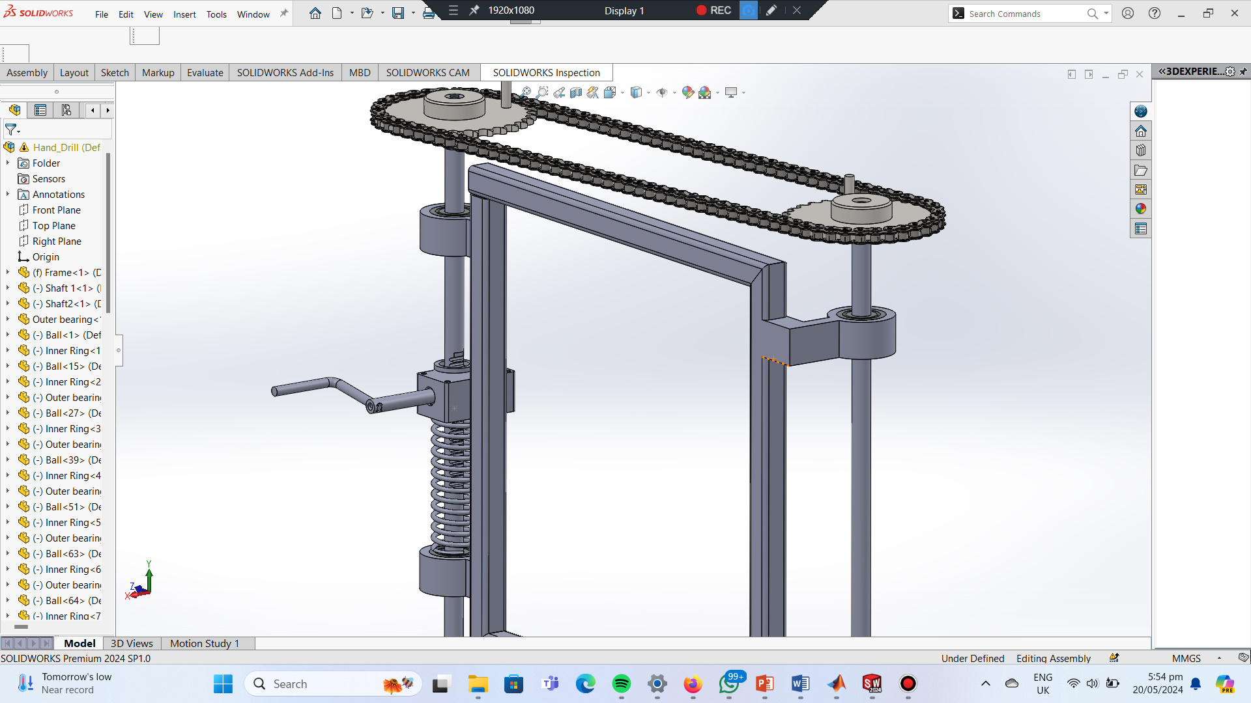Click the Zoom to Fit icon
The height and width of the screenshot is (703, 1251).
point(526,92)
